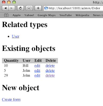Select the quantity value 29

click(x=6, y=76)
